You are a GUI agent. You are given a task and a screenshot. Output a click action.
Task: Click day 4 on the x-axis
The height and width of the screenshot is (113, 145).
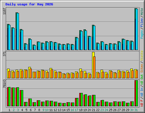pos(22,110)
